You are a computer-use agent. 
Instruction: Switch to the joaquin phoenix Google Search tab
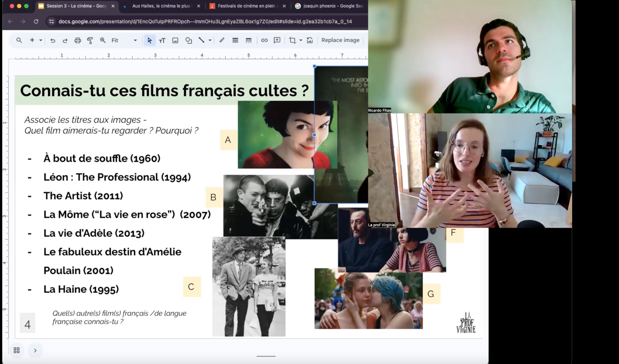click(329, 6)
